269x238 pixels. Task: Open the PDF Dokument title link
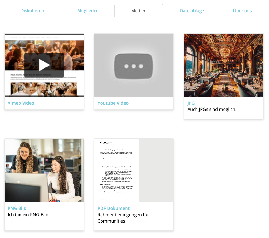(x=114, y=208)
